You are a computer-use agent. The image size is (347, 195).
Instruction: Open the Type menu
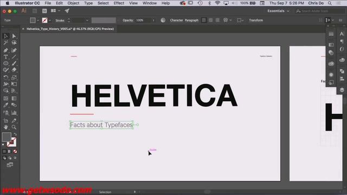88,3
